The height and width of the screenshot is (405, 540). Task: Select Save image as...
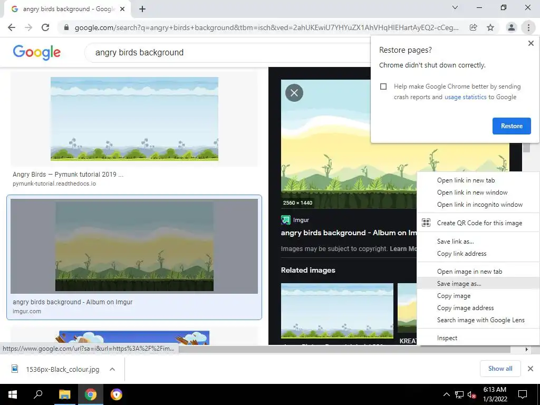point(478,283)
